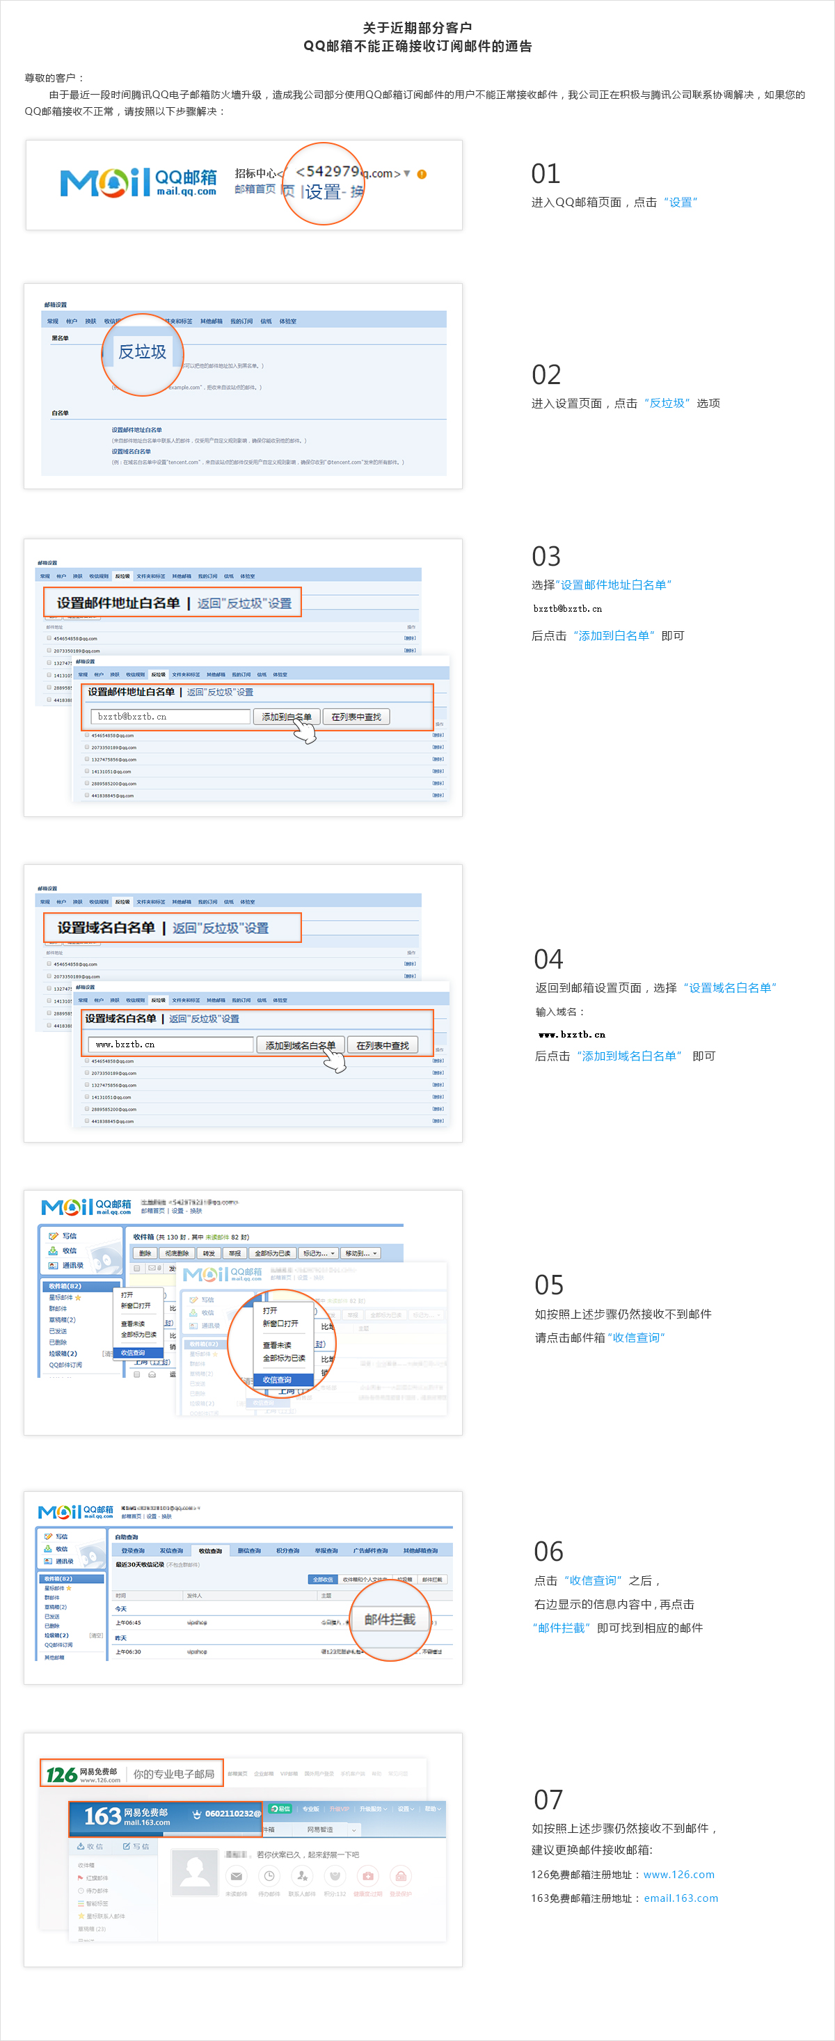Expand the account arrow next to q.com> in step 01

coord(407,173)
